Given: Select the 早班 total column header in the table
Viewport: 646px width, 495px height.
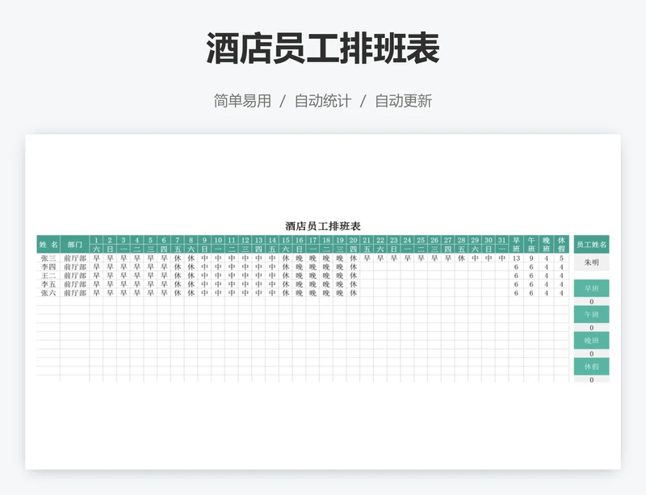Looking at the screenshot, I should (516, 245).
